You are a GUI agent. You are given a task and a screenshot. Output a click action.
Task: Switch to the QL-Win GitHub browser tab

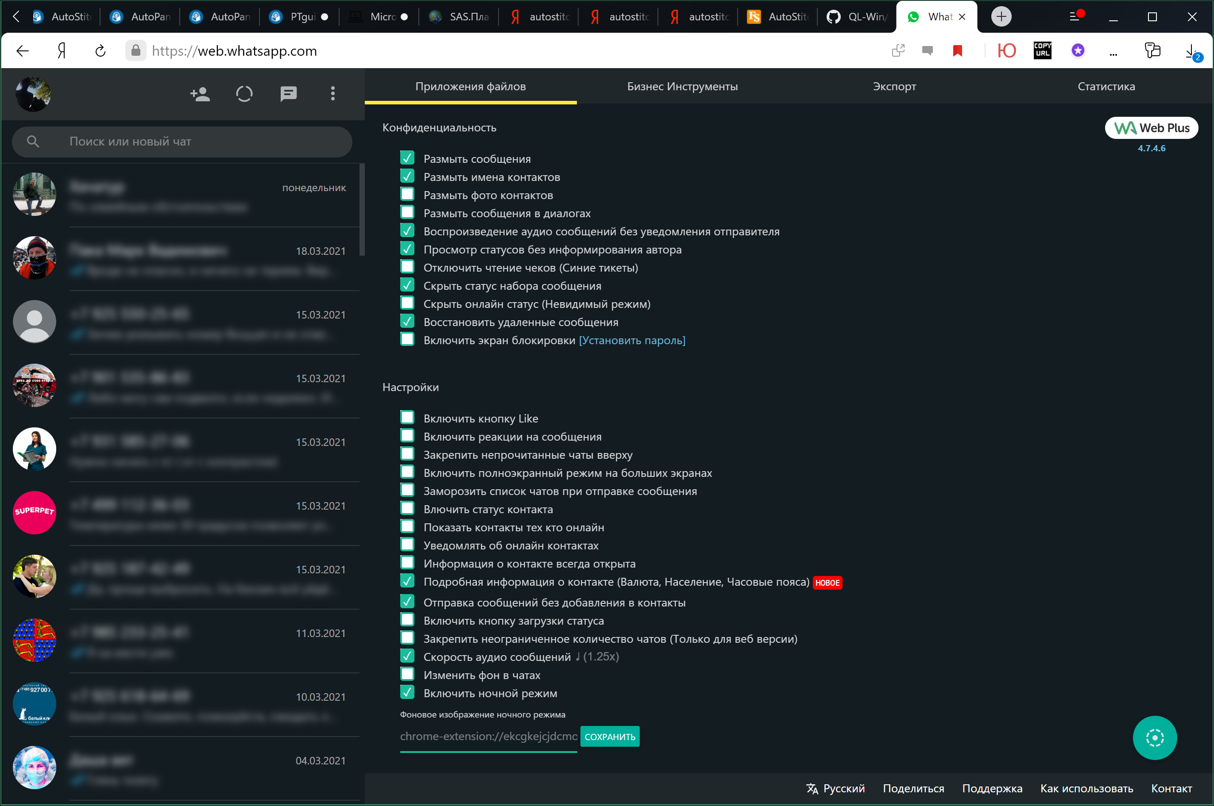[857, 16]
